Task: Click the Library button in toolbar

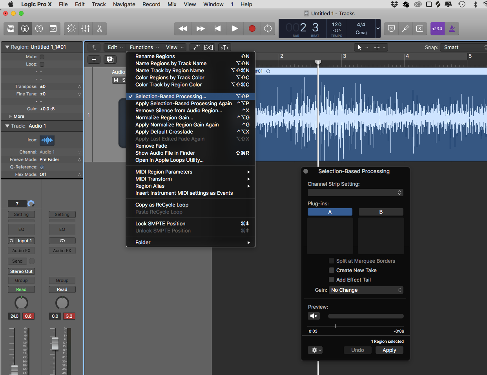Action: coord(11,28)
